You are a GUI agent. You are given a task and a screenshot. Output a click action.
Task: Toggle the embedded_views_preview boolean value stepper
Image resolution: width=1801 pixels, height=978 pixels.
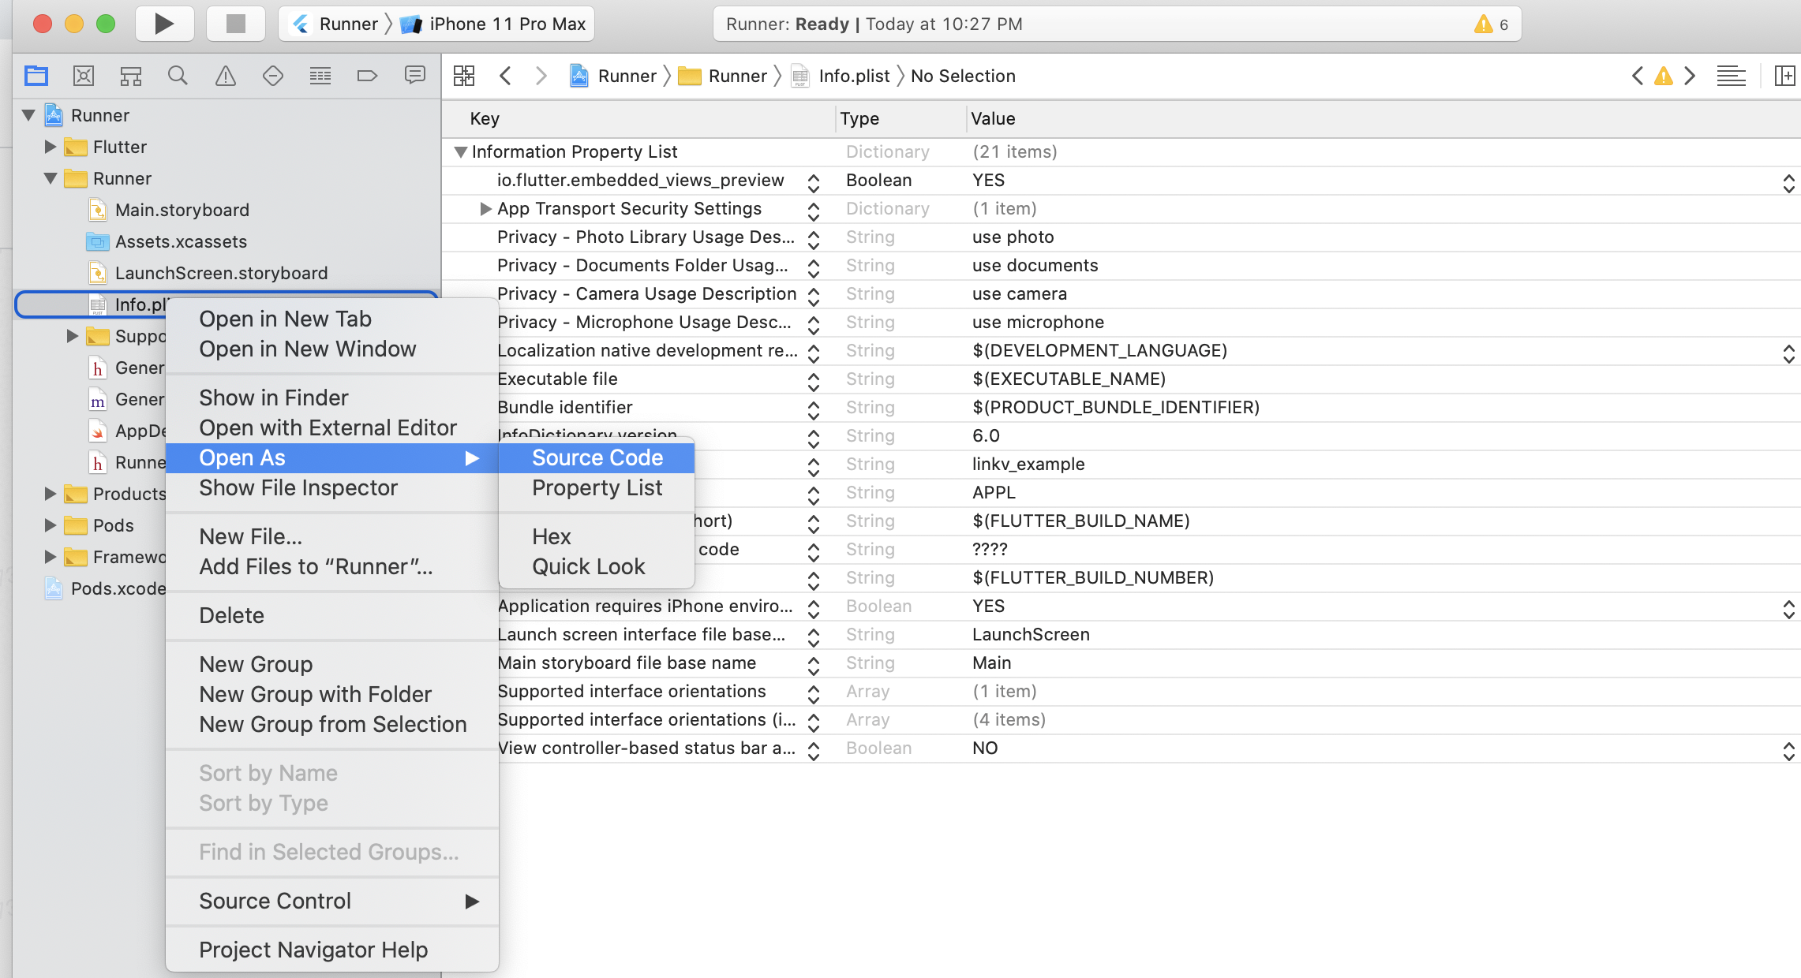coord(1788,183)
